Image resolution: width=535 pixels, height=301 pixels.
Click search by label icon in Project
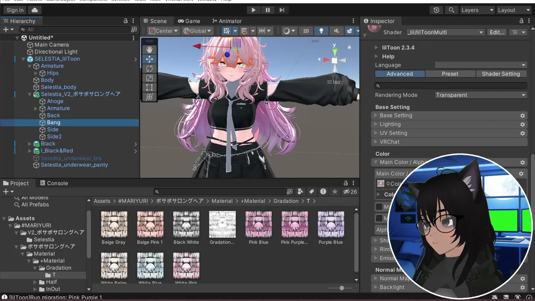311,191
